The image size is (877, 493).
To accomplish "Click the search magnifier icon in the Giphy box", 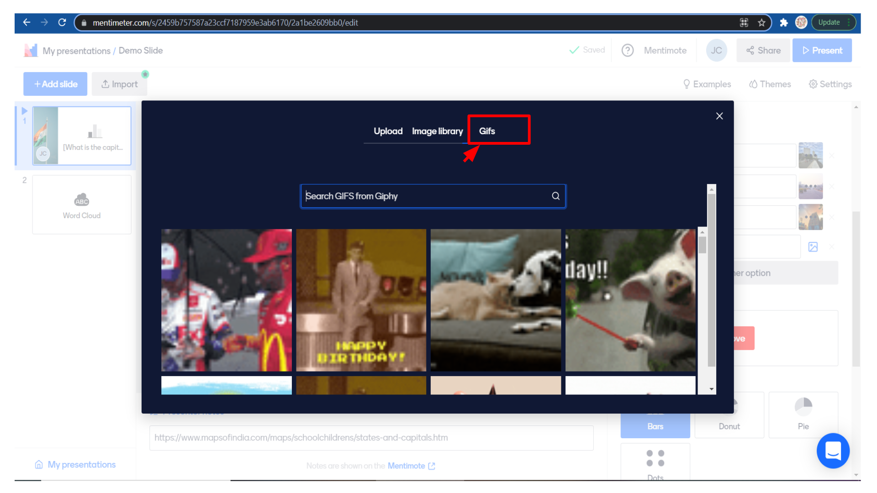I will [555, 196].
